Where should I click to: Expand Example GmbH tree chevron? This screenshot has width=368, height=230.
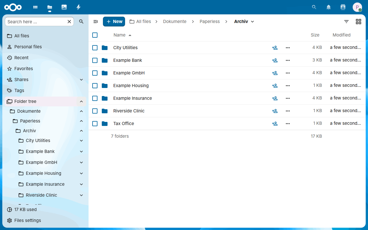click(x=81, y=162)
